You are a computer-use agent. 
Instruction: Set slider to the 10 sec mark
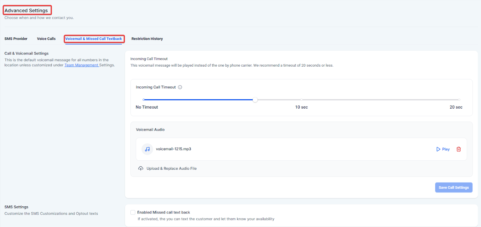point(301,100)
